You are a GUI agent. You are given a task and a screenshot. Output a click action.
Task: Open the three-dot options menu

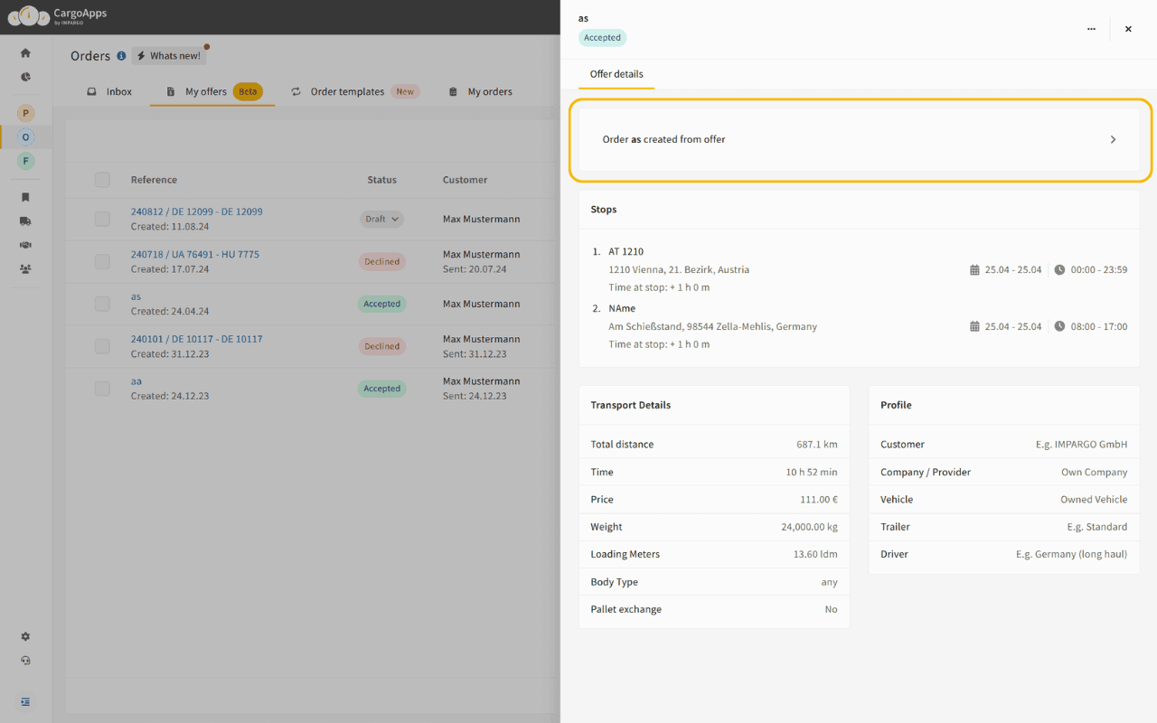click(x=1091, y=28)
